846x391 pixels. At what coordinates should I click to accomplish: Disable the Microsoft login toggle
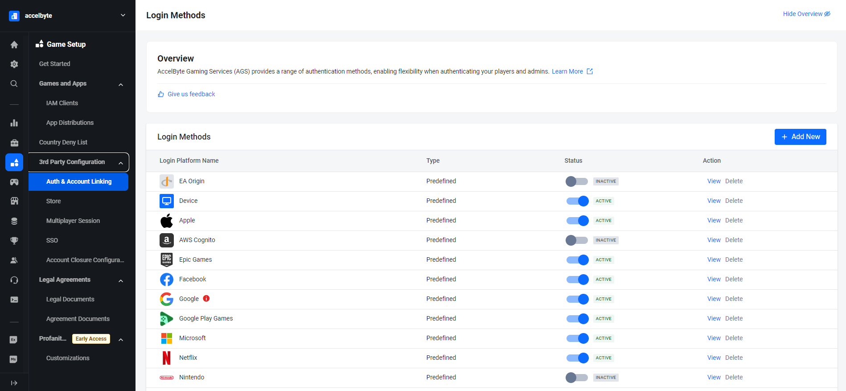[x=577, y=338]
